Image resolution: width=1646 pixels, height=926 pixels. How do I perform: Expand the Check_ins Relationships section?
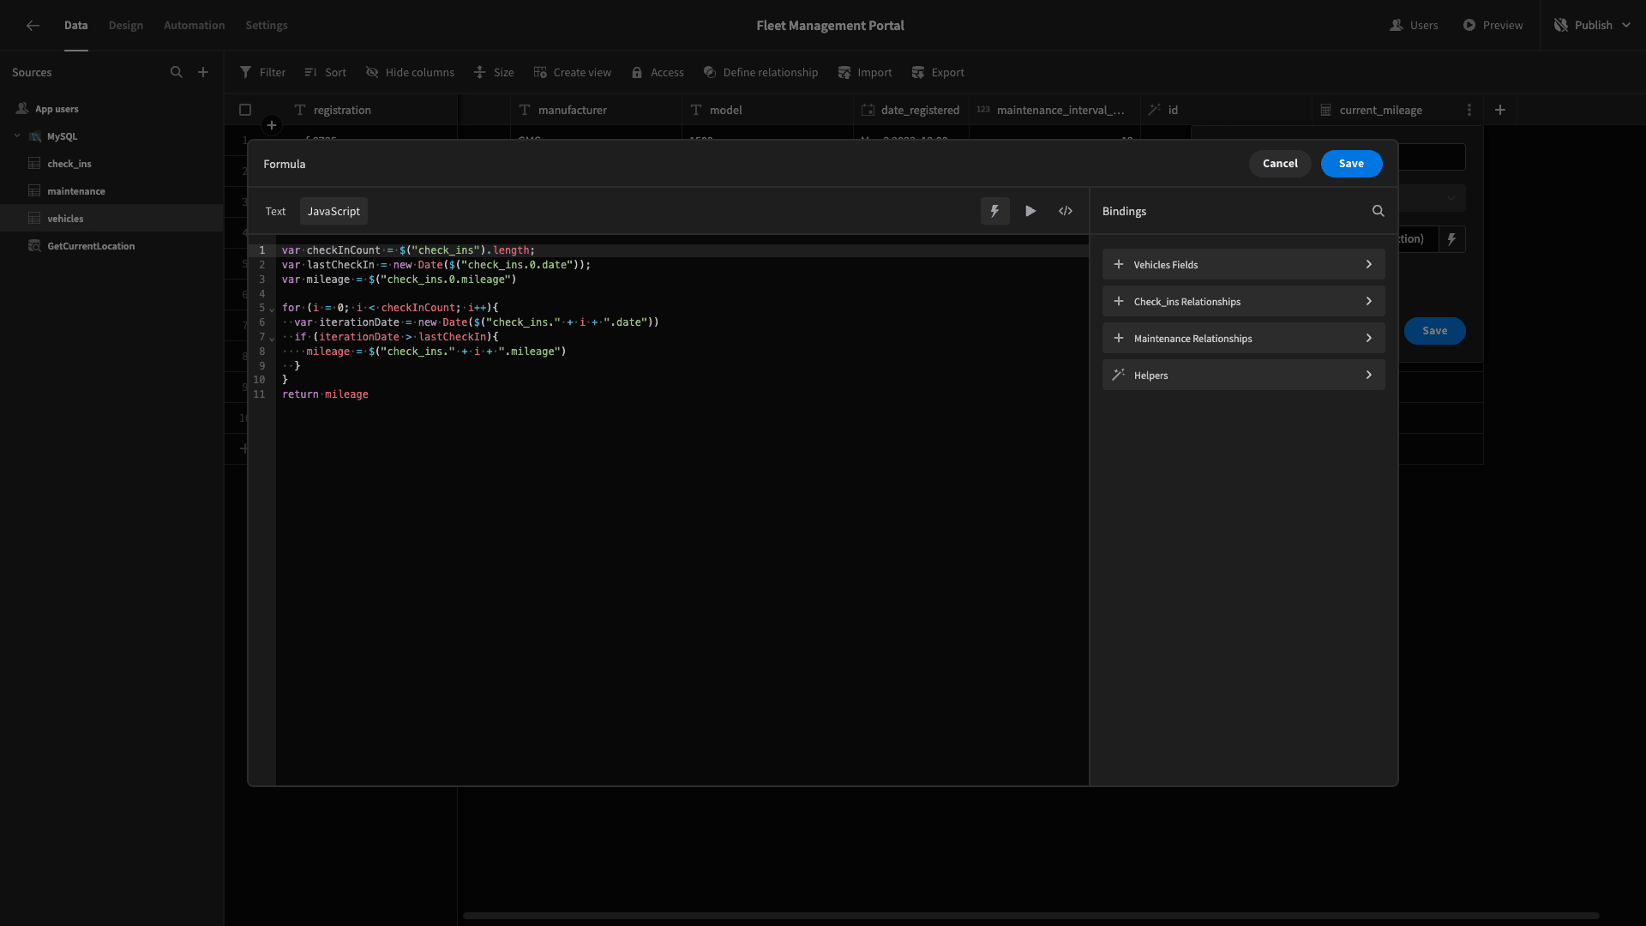1244,301
